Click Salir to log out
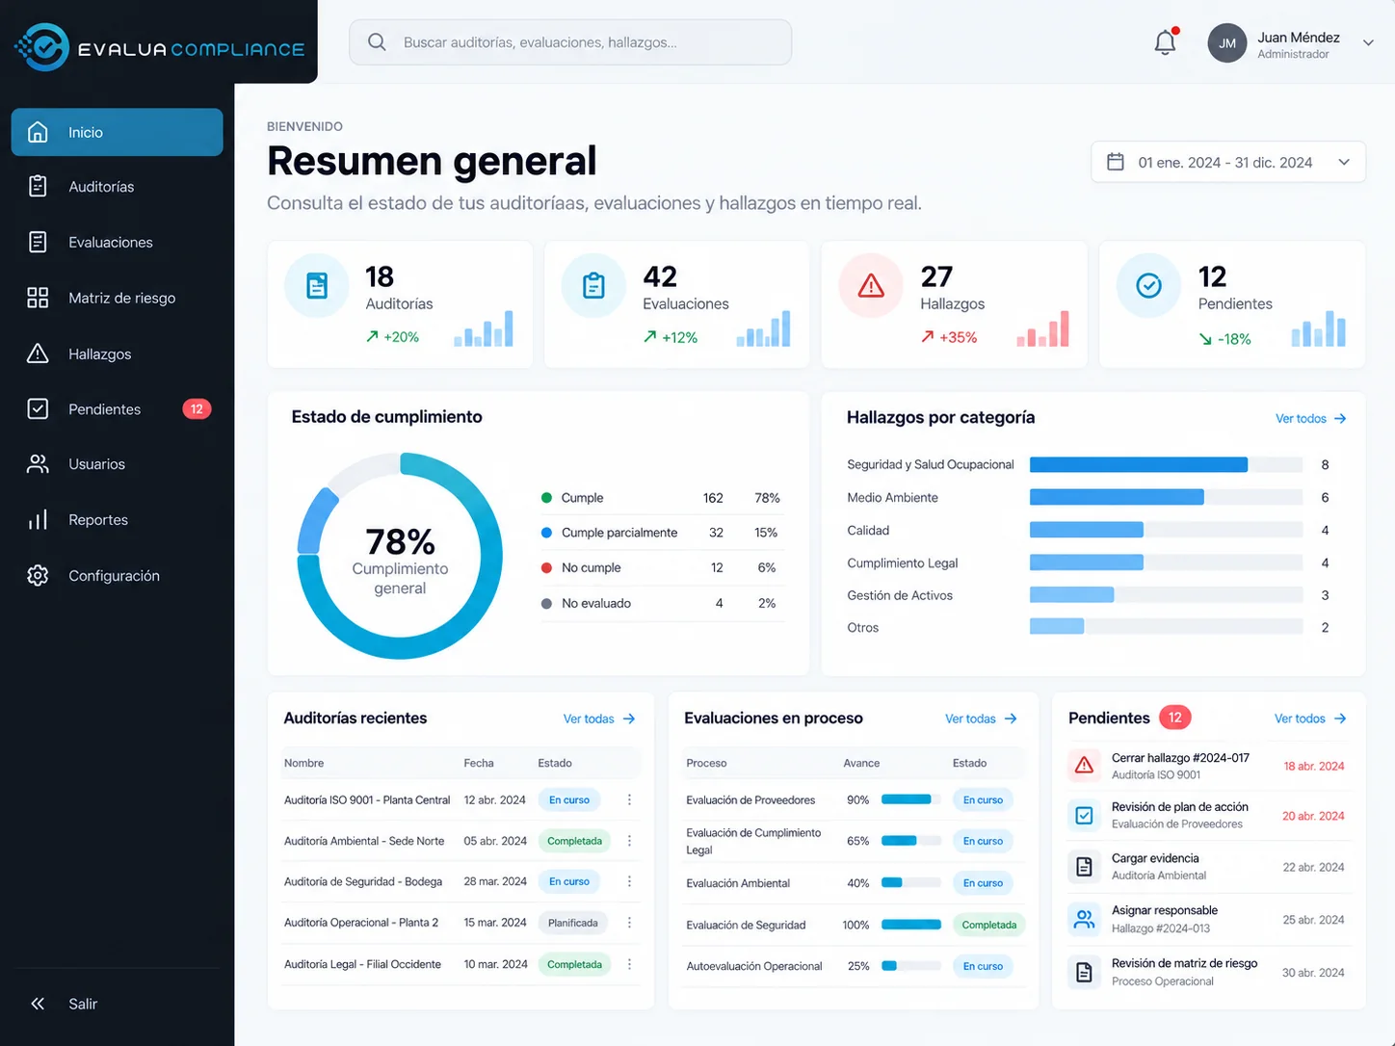Image resolution: width=1395 pixels, height=1046 pixels. click(65, 1004)
